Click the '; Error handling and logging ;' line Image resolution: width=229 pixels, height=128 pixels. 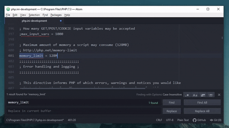pos(49,67)
